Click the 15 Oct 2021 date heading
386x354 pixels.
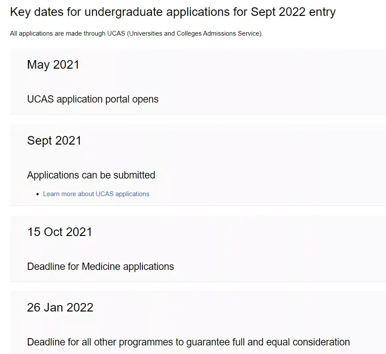[60, 232]
